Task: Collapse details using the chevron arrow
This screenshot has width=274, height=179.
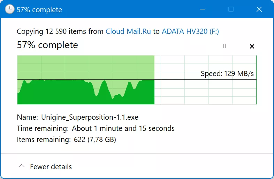Action: [22, 166]
